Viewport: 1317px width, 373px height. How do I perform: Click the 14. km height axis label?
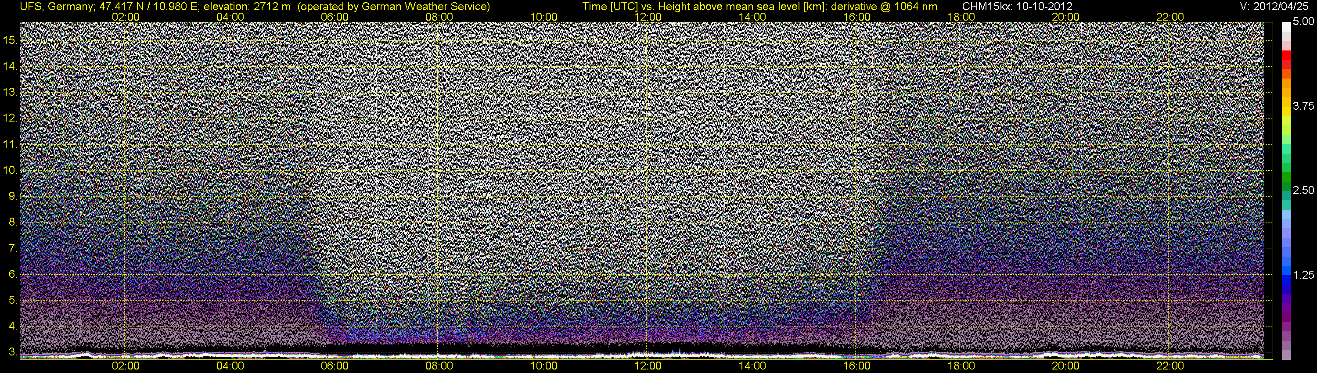coord(10,66)
